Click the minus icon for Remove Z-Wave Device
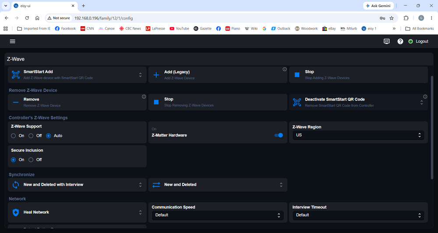This screenshot has width=438, height=233. coord(16,102)
